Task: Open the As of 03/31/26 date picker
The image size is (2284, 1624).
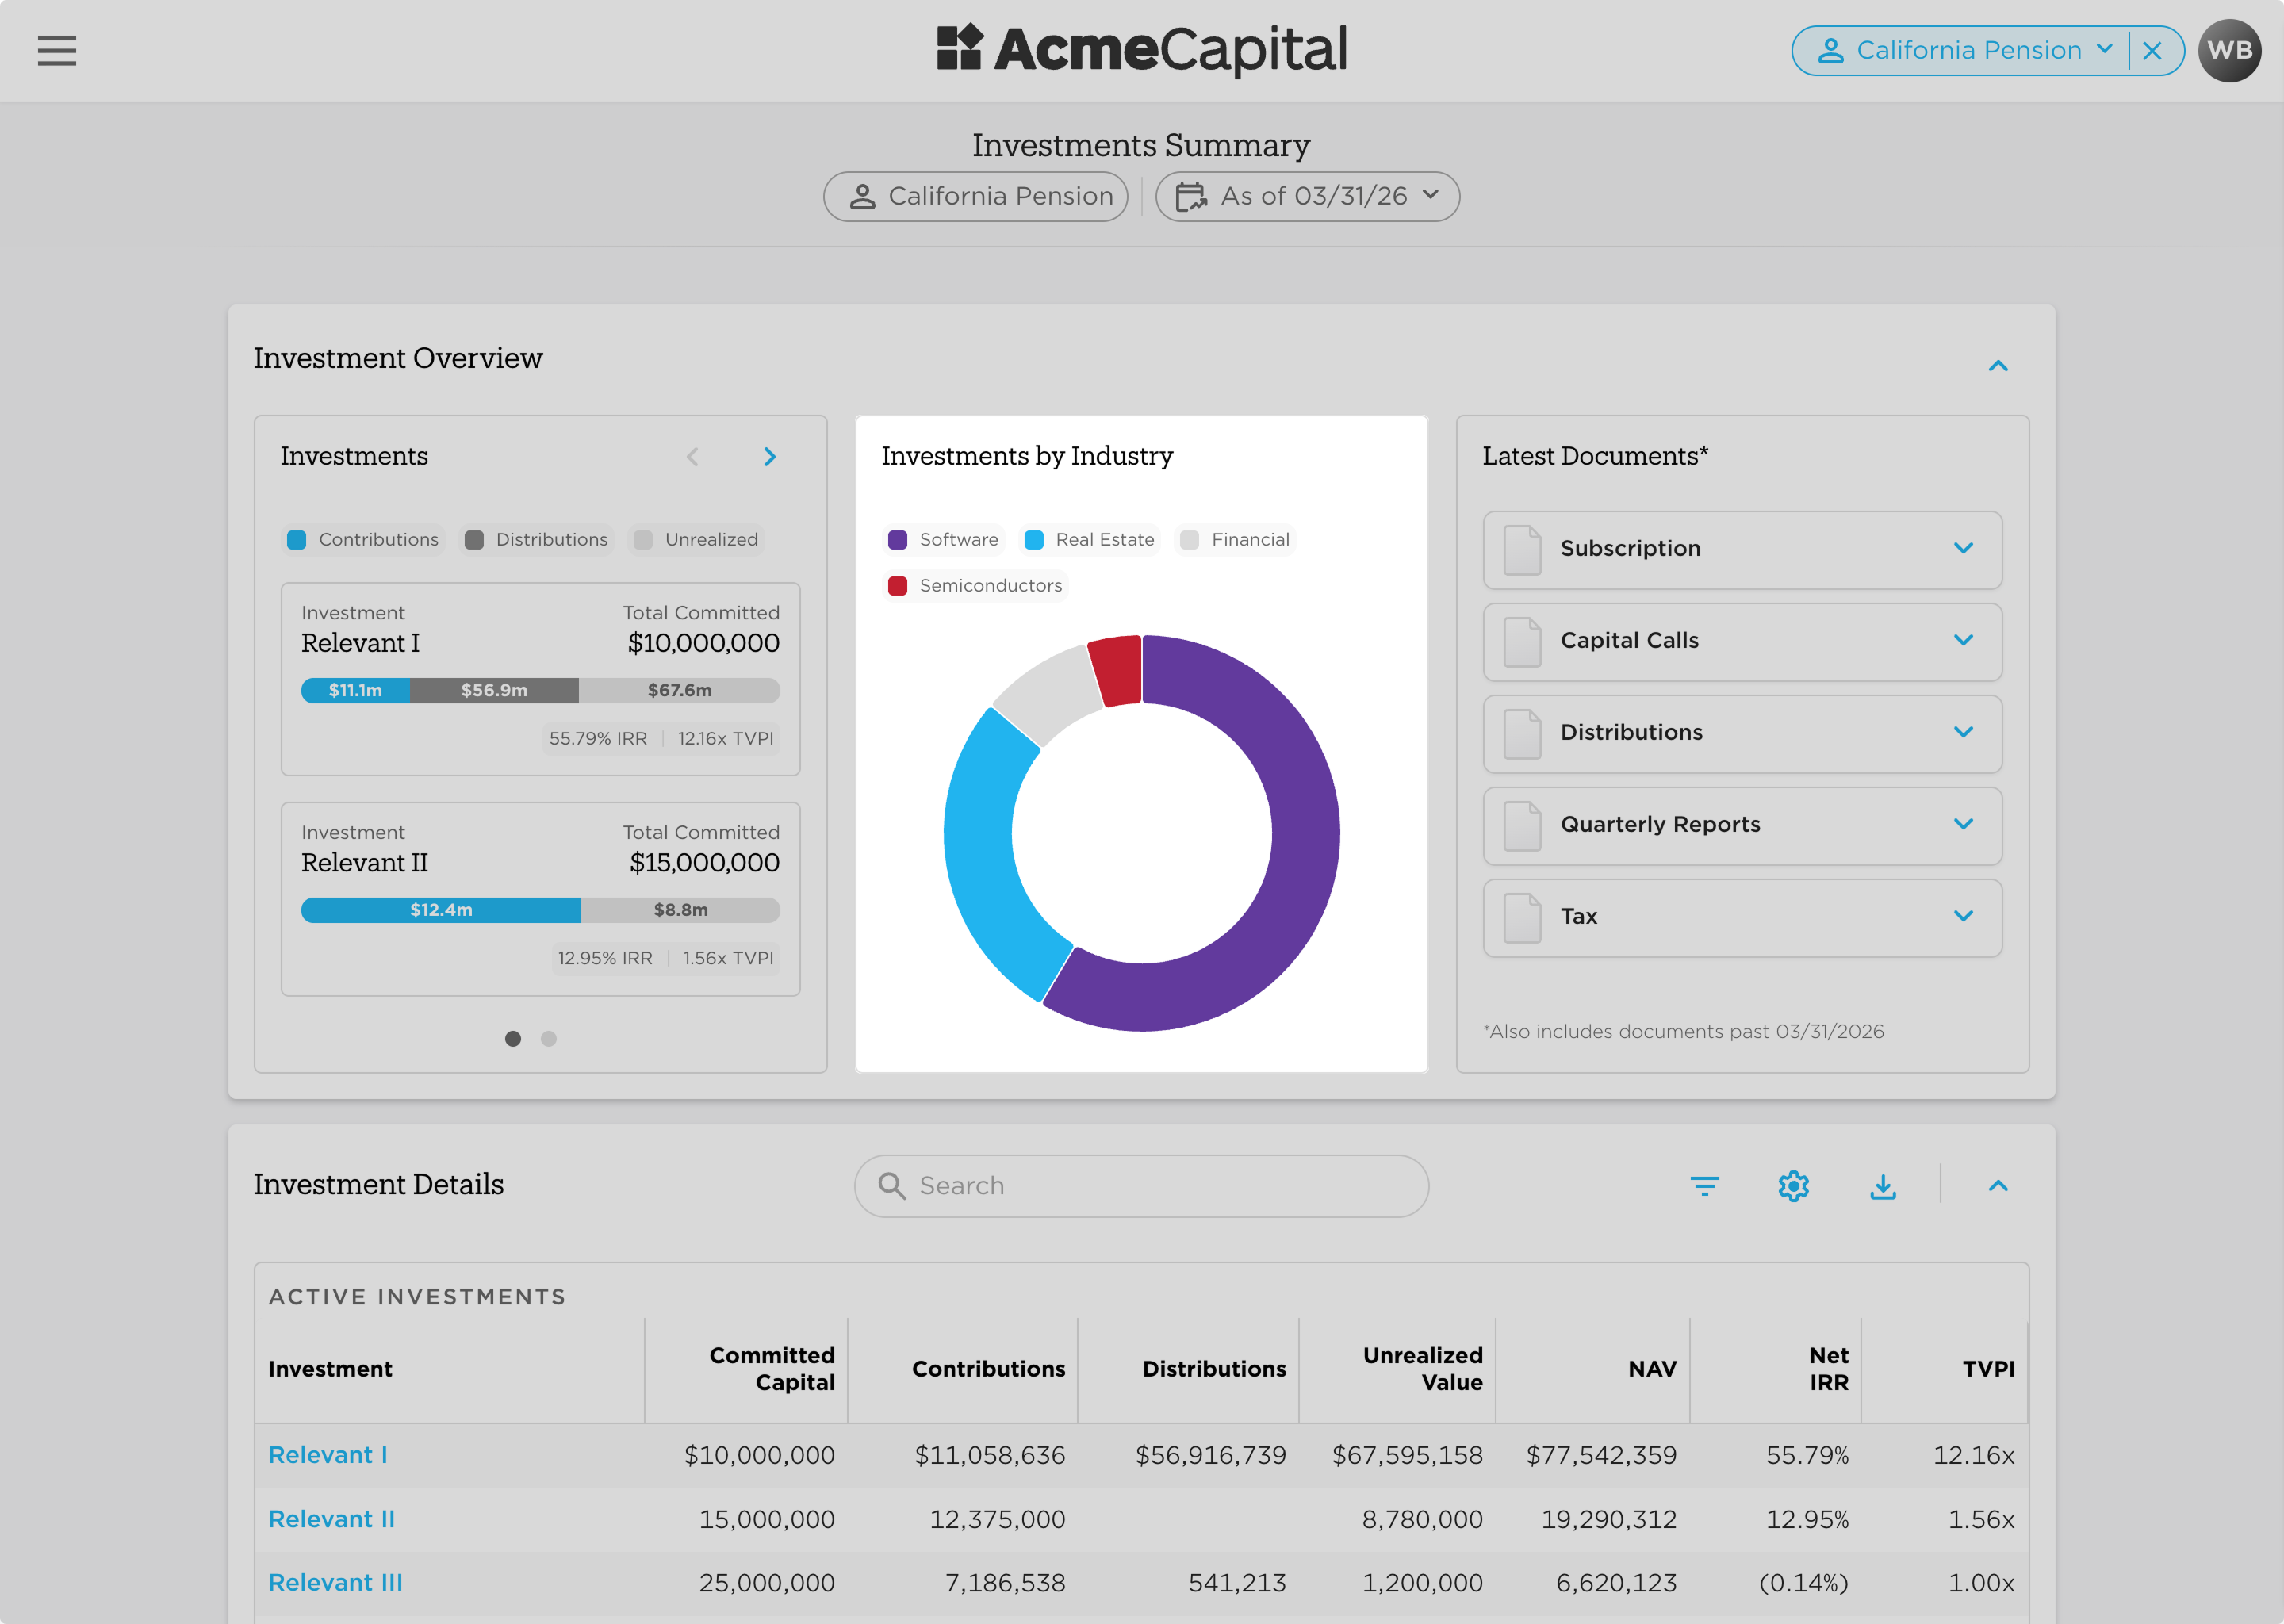Action: 1307,196
